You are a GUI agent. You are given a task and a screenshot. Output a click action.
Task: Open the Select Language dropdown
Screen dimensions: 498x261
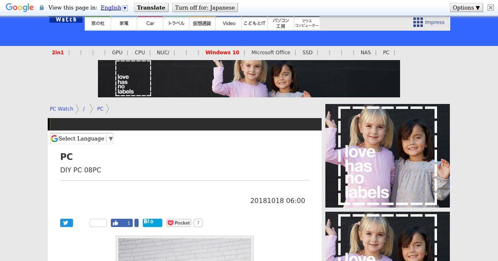[82, 139]
